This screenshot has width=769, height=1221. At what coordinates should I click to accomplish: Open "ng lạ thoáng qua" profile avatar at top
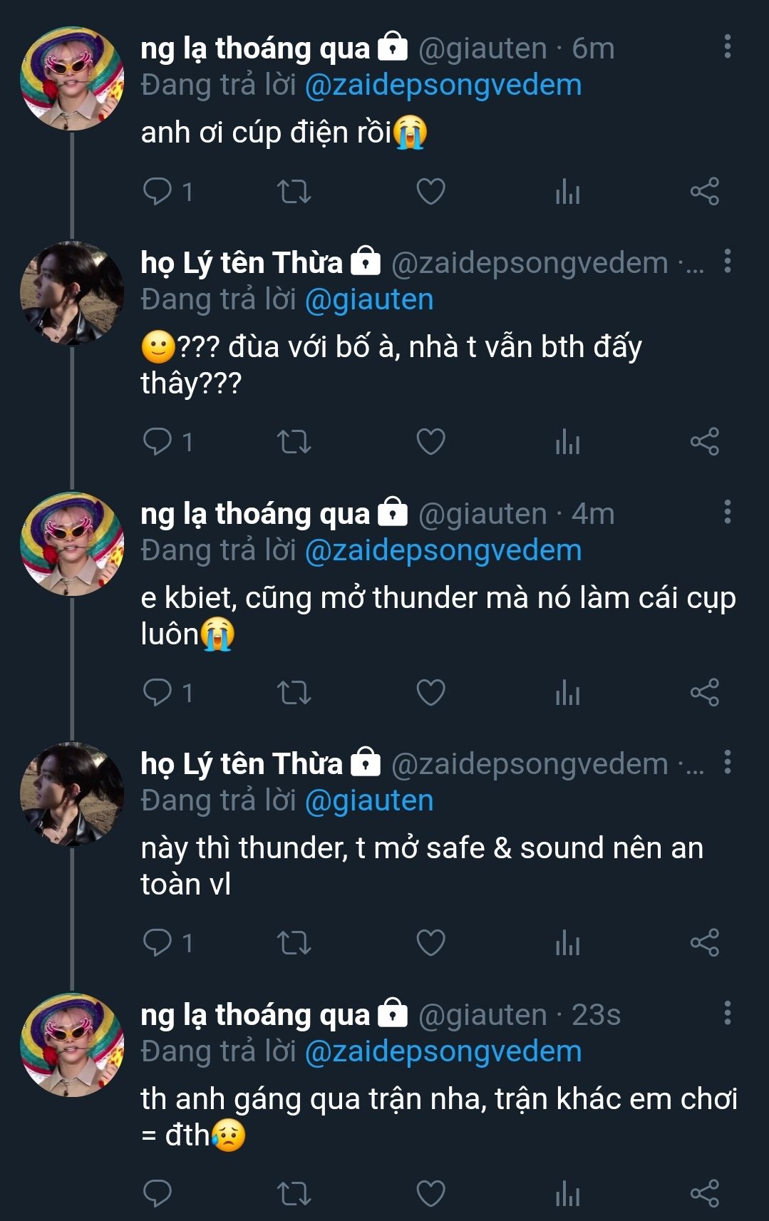point(71,78)
